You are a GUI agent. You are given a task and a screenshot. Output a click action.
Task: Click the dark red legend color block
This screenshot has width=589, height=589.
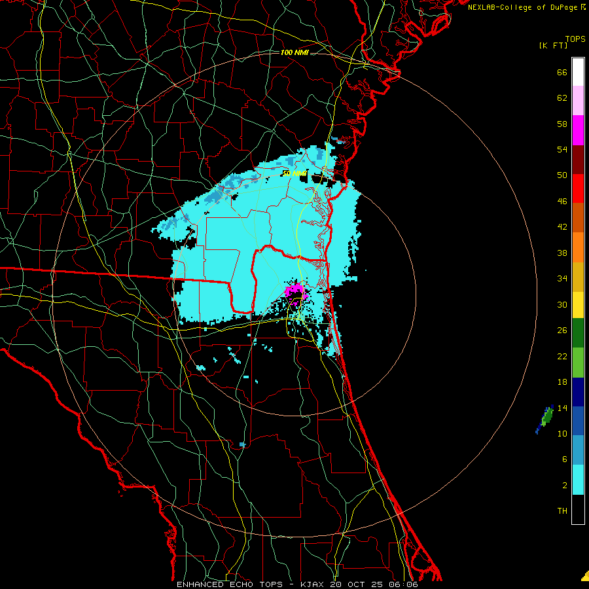[x=578, y=160]
